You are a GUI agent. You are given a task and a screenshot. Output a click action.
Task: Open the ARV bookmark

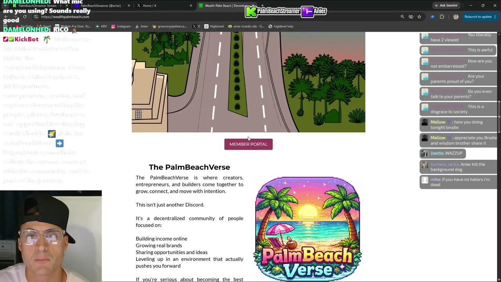click(101, 26)
